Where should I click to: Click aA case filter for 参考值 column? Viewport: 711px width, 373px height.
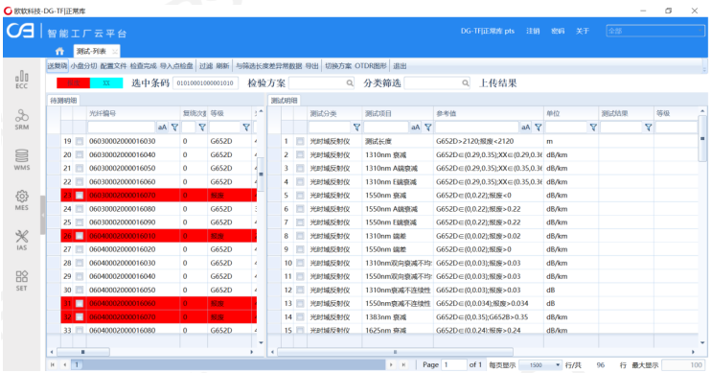pos(525,128)
